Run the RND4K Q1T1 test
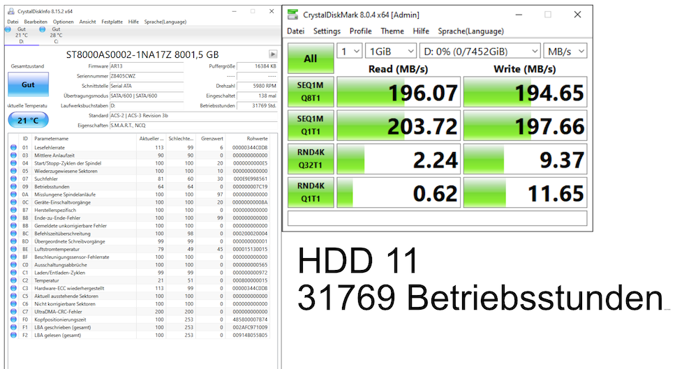The height and width of the screenshot is (369, 698). [311, 193]
